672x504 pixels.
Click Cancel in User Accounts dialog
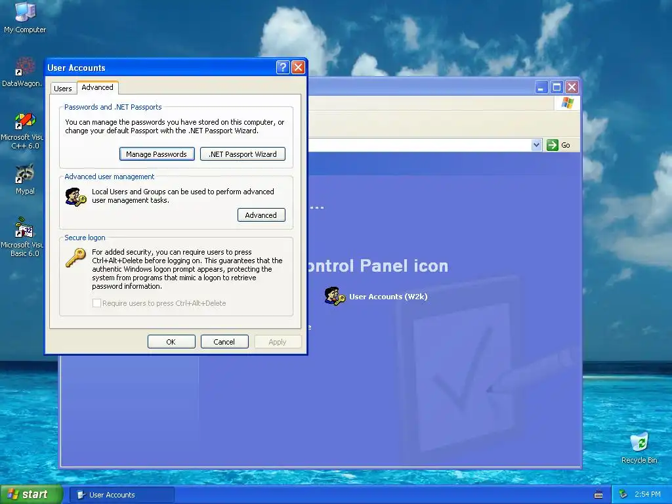click(224, 341)
